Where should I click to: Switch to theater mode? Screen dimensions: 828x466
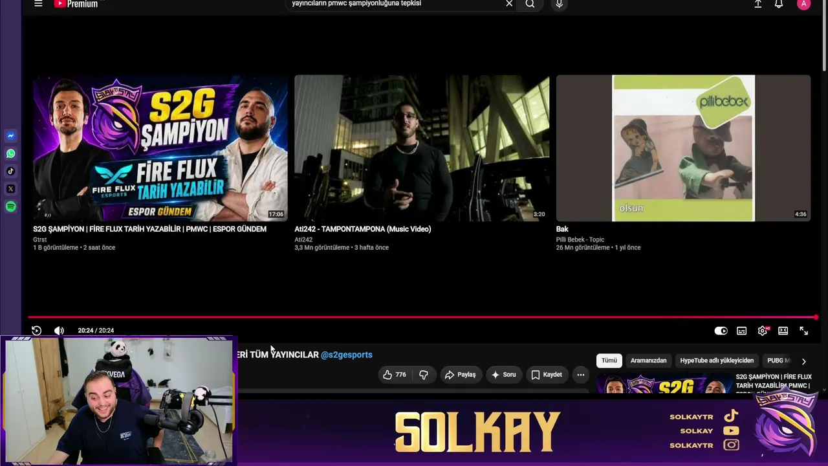click(x=783, y=331)
